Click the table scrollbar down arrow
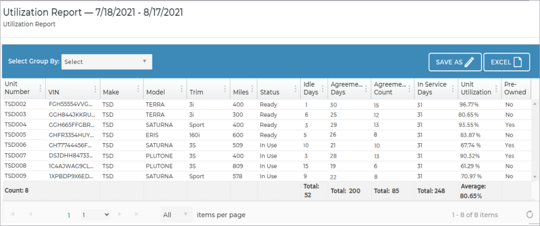Image resolution: width=540 pixels, height=226 pixels. tap(534, 177)
